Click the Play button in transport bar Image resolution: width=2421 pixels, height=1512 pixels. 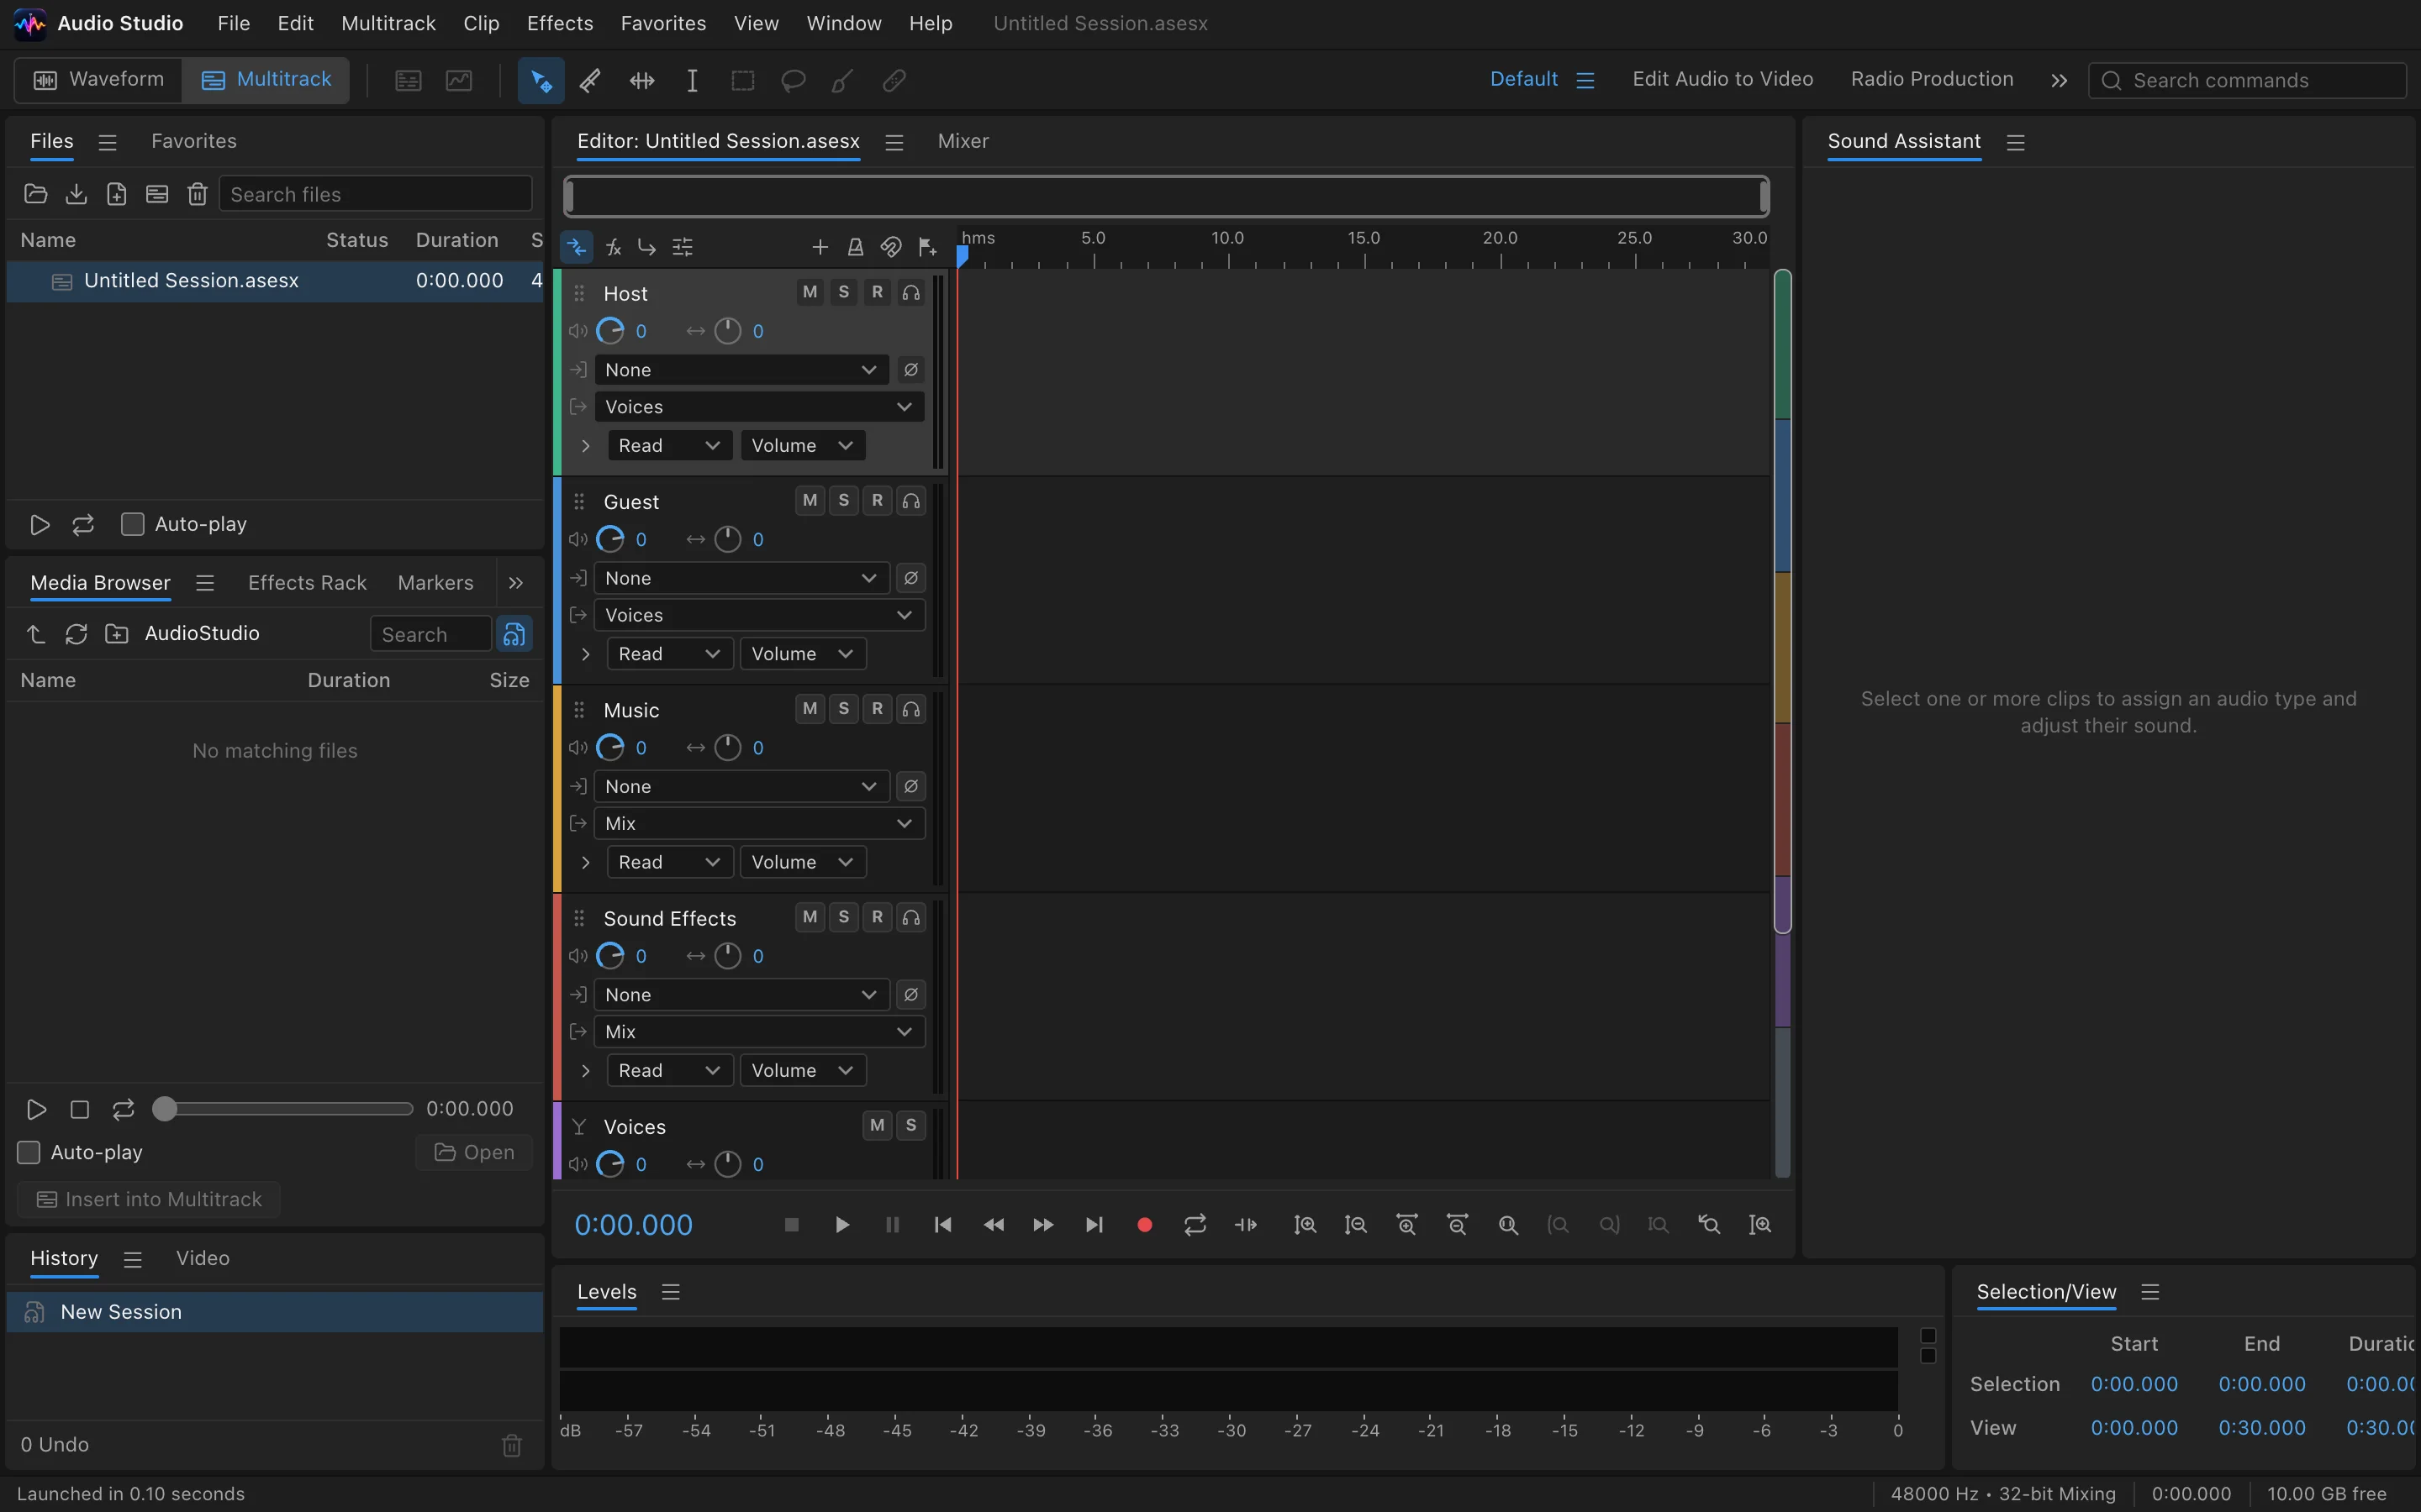coord(841,1225)
